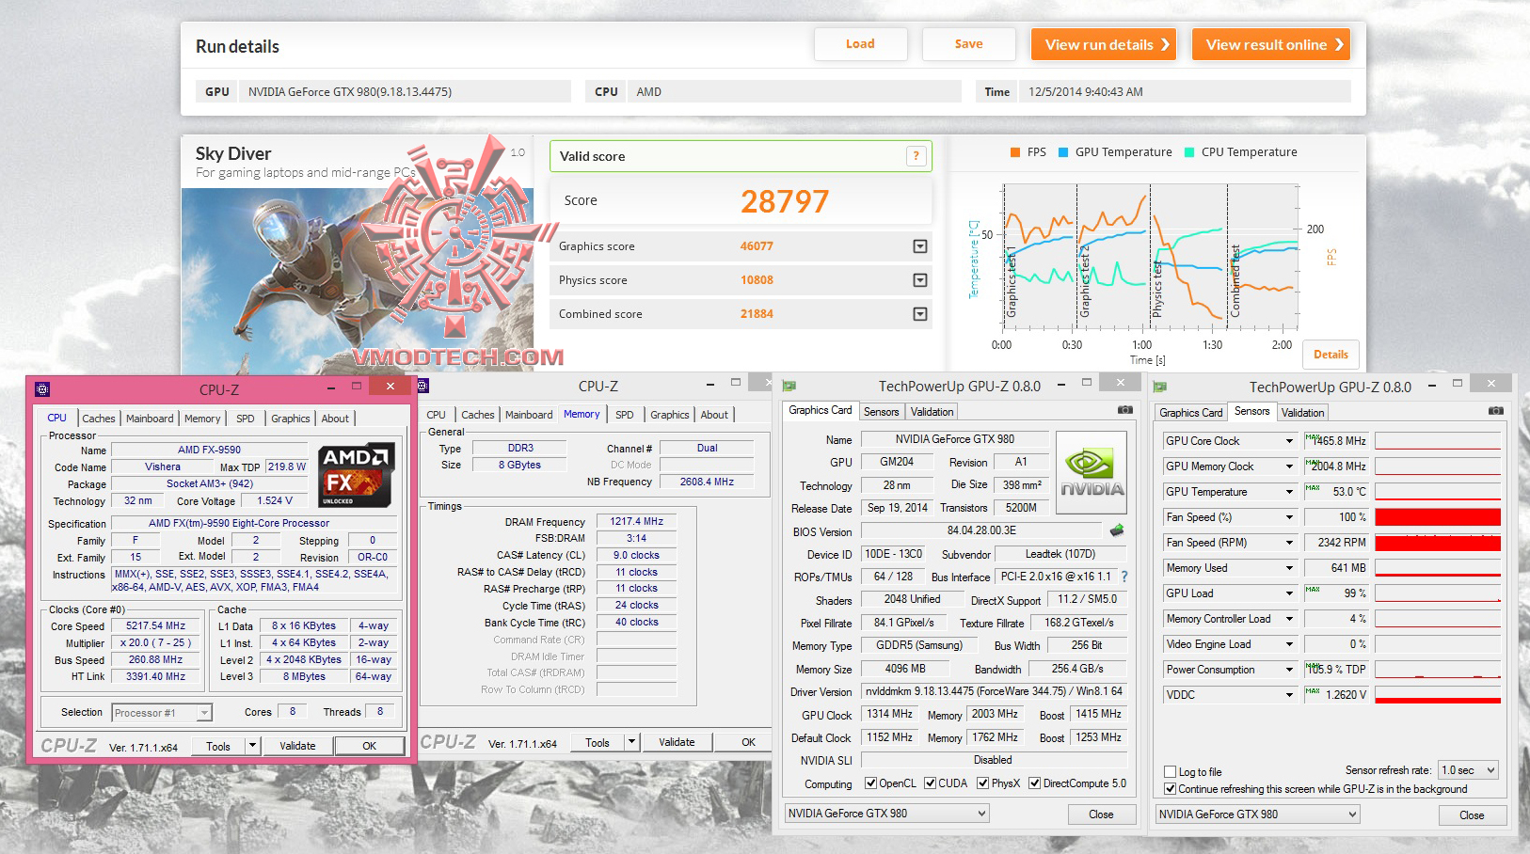This screenshot has height=854, width=1530.
Task: Click the teal CPU Temperature legend swatch
Action: (1189, 152)
